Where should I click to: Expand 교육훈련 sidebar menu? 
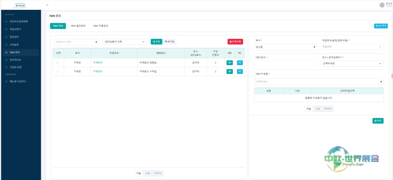click(21, 45)
